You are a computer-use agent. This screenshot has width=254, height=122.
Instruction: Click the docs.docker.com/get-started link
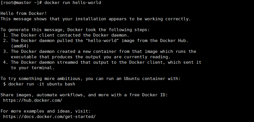49,117
